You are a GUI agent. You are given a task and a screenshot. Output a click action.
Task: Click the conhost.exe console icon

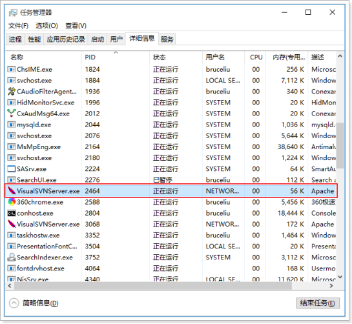click(12, 213)
